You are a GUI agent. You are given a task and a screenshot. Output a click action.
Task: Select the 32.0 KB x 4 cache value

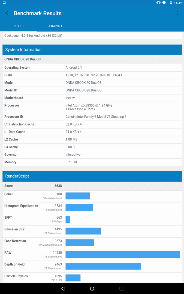click(x=74, y=124)
